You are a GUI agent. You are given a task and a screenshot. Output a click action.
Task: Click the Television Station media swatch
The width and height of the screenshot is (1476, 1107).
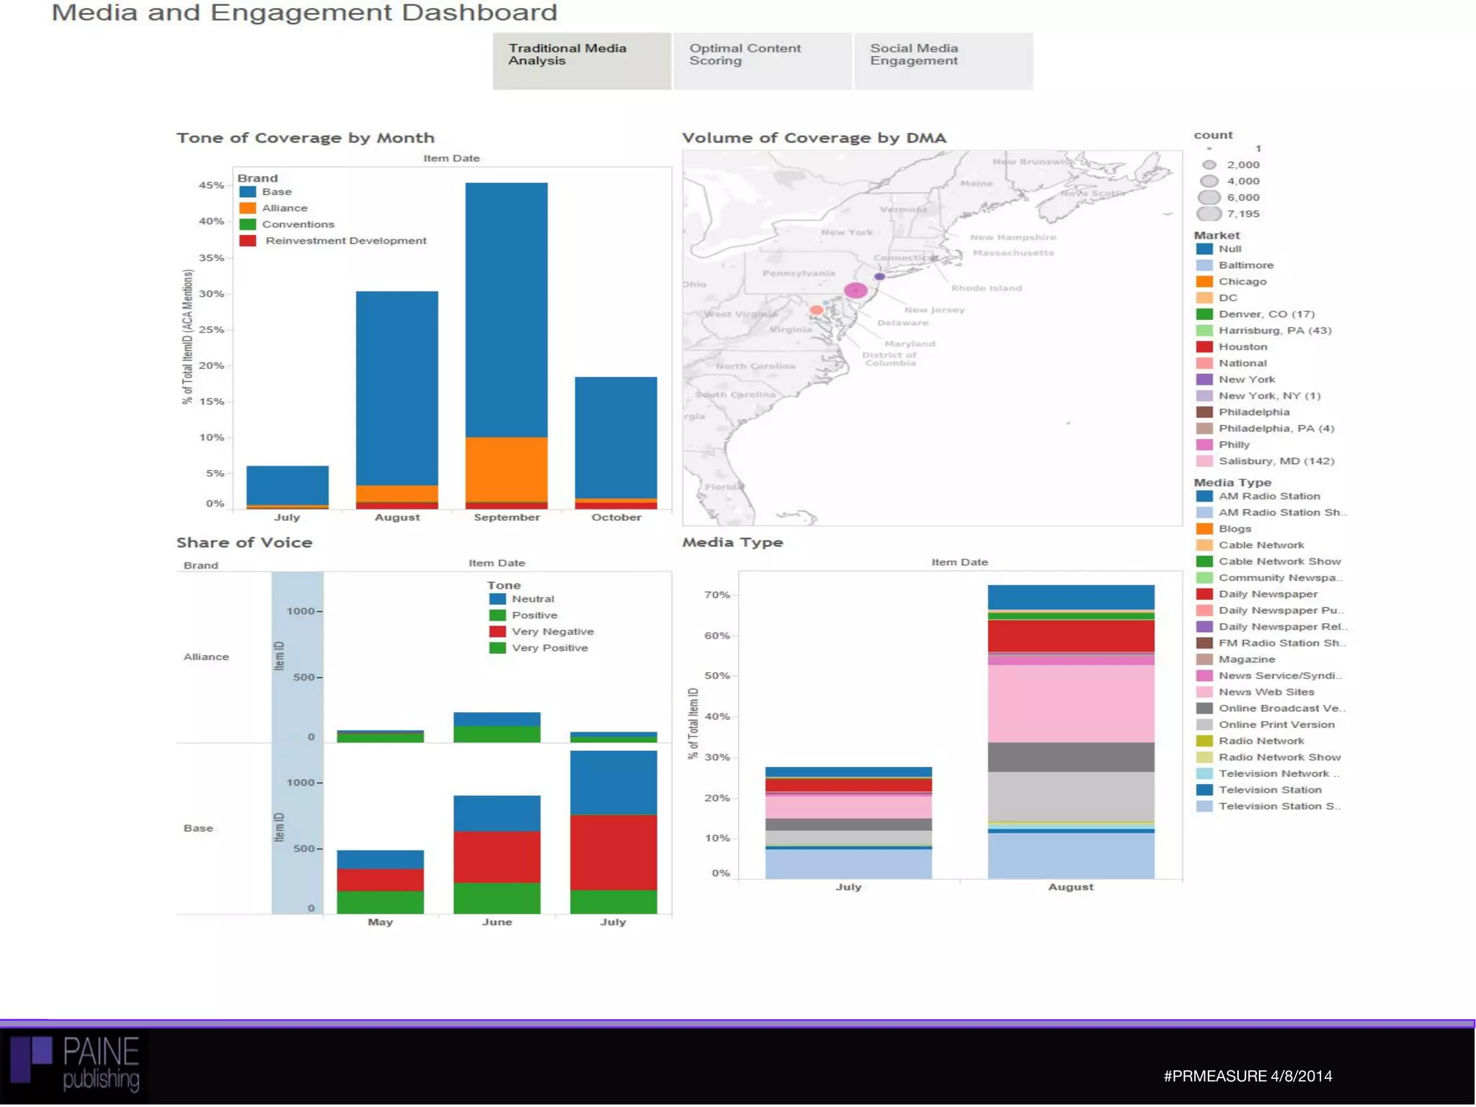tap(1204, 790)
